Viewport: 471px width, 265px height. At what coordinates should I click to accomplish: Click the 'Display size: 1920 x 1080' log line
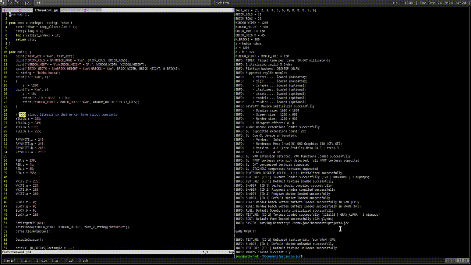[267, 110]
